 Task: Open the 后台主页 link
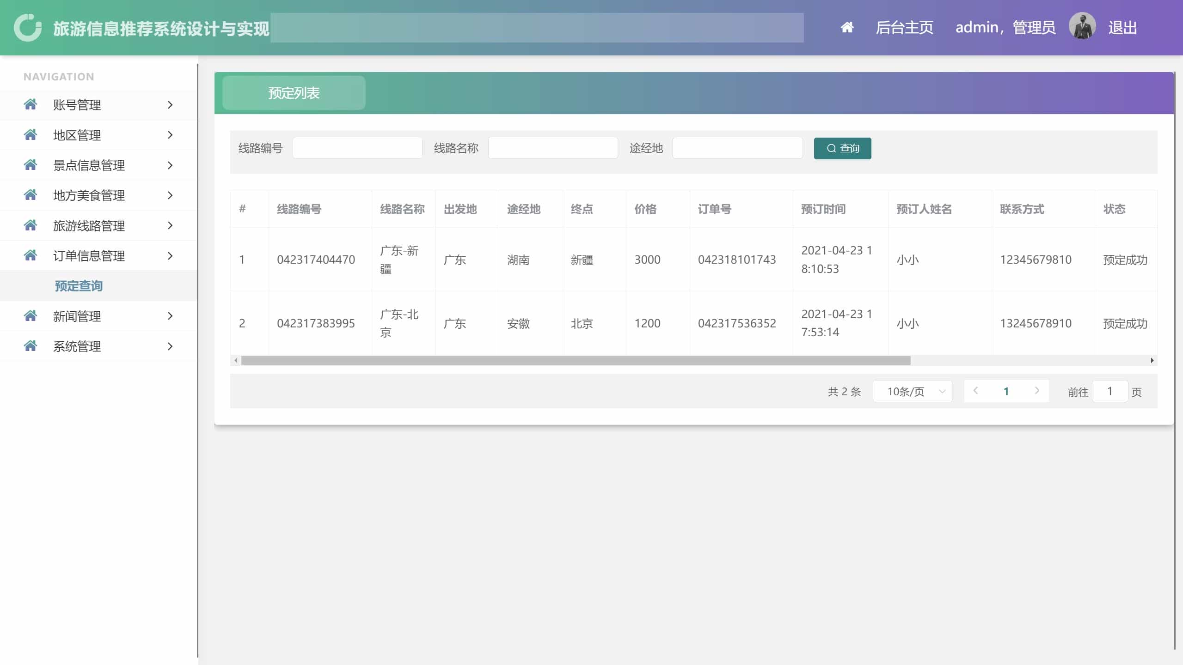pyautogui.click(x=904, y=28)
